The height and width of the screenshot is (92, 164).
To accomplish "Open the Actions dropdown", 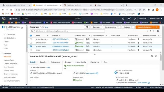I will click(128, 27).
